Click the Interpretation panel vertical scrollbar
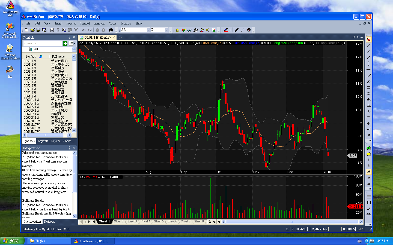The height and width of the screenshot is (245, 393). coord(74,185)
